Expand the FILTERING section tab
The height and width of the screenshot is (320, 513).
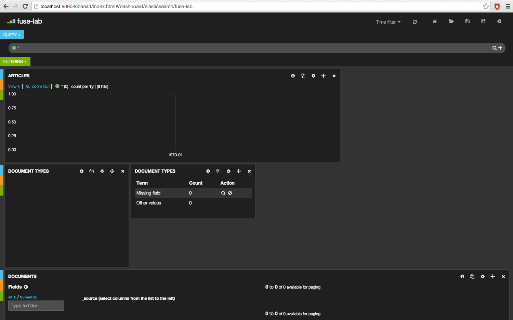15,61
